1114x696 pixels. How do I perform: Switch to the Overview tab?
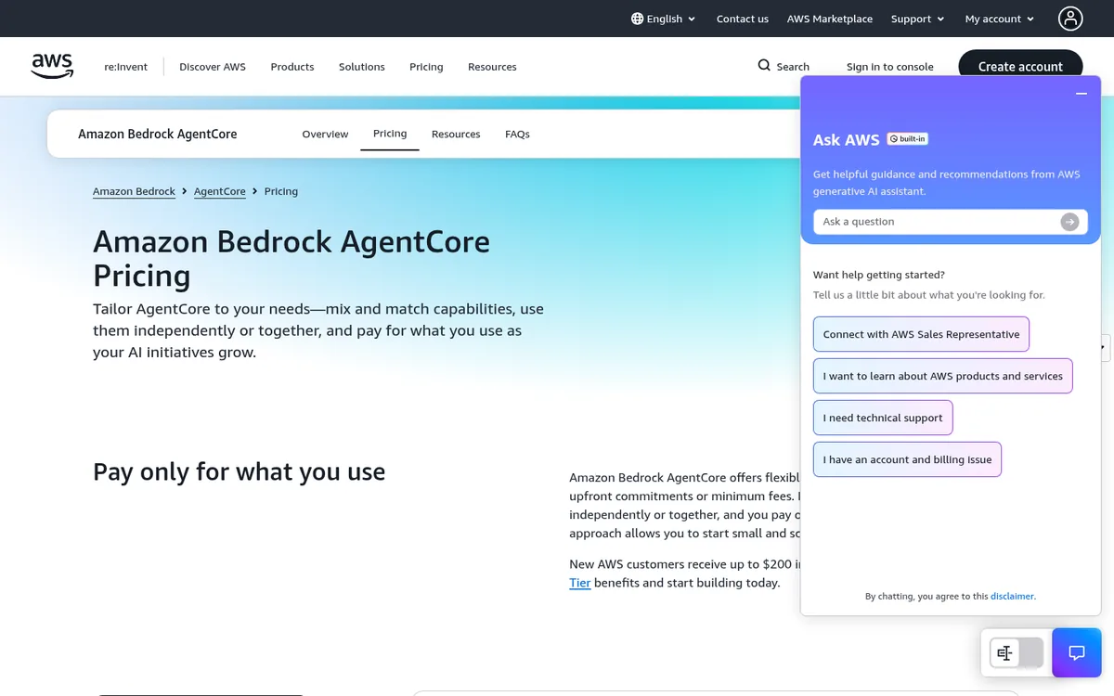coord(325,135)
